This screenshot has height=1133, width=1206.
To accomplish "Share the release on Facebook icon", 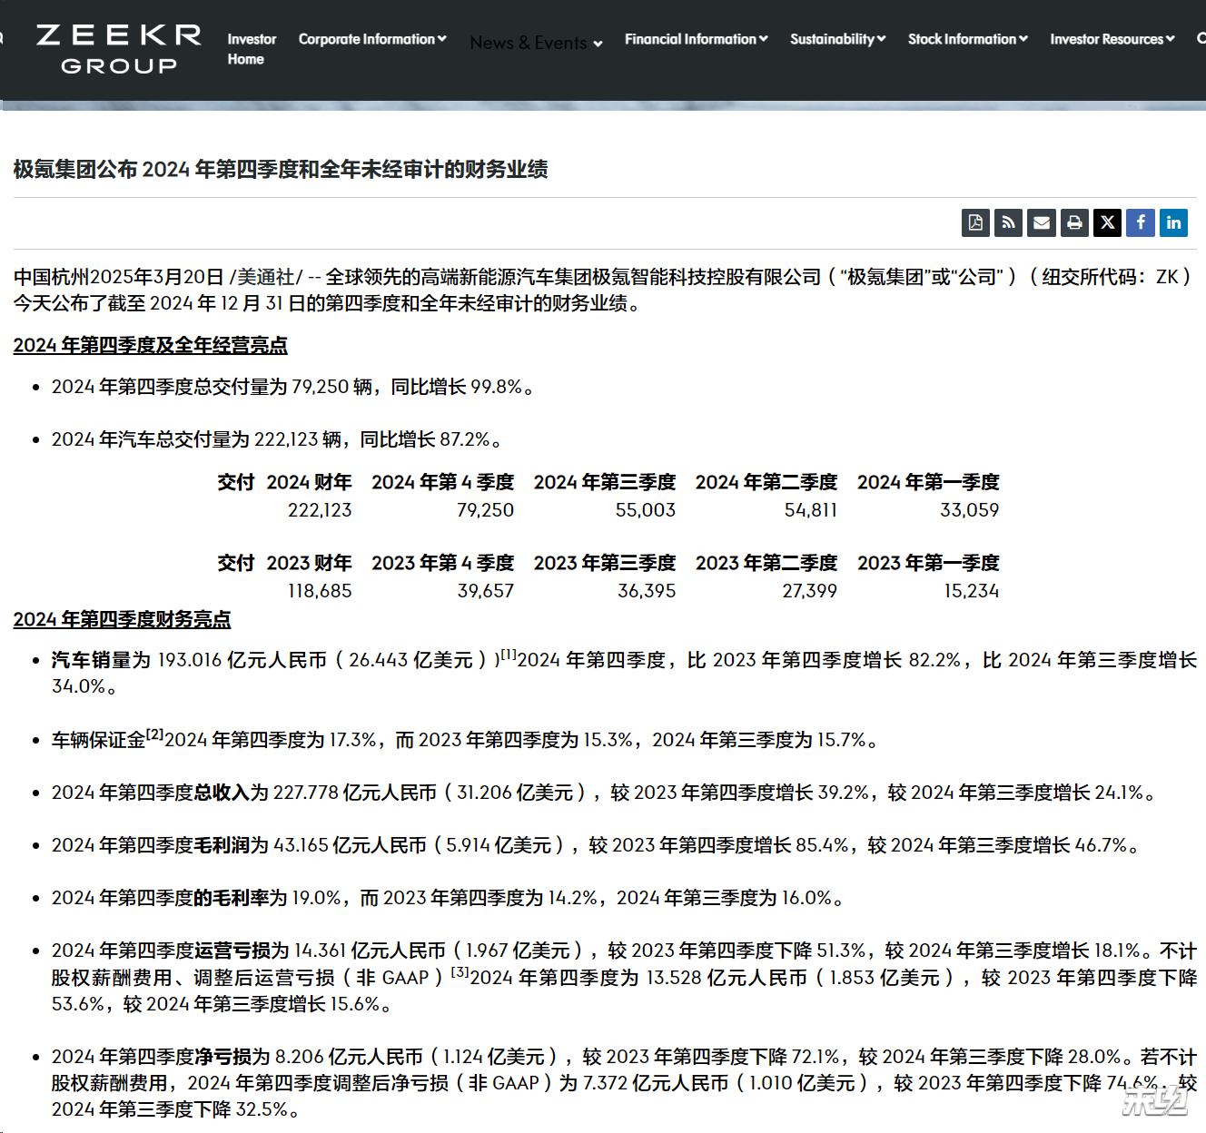I will click(x=1141, y=222).
